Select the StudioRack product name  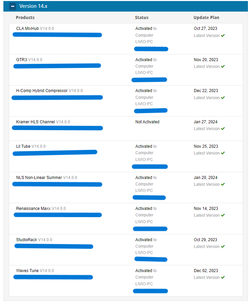27,240
